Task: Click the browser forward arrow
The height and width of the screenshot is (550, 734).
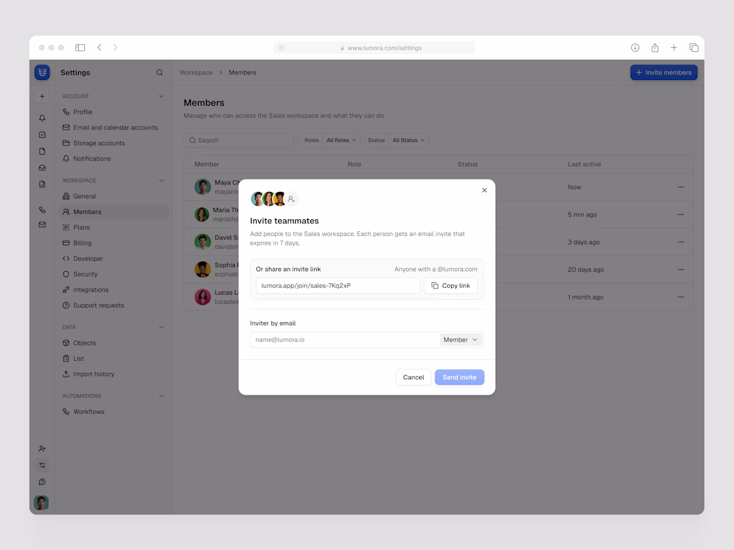Action: coord(115,48)
